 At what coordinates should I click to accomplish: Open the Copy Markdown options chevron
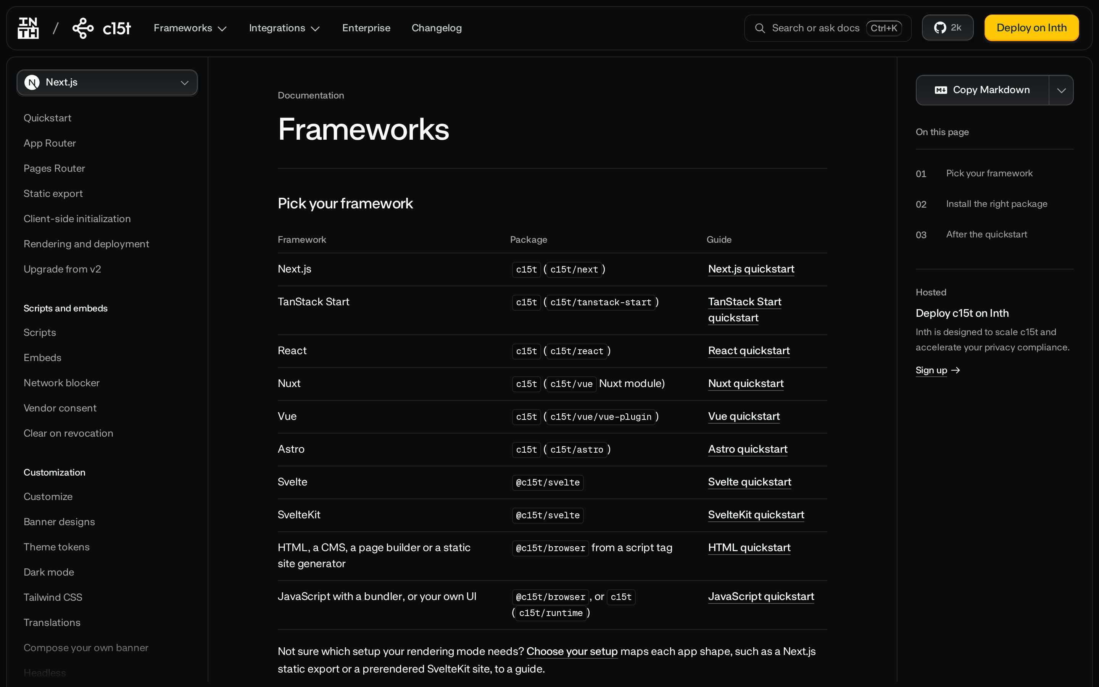(1061, 90)
